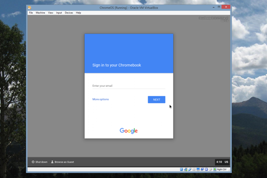Click the US keyboard layout indicator
267x178 pixels.
click(x=227, y=162)
